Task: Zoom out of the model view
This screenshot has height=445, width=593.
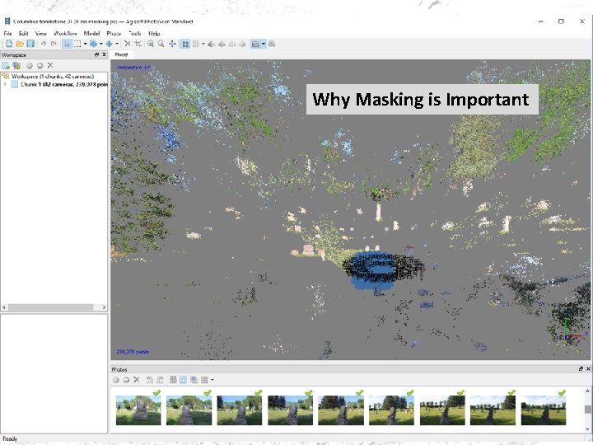Action: click(x=161, y=44)
